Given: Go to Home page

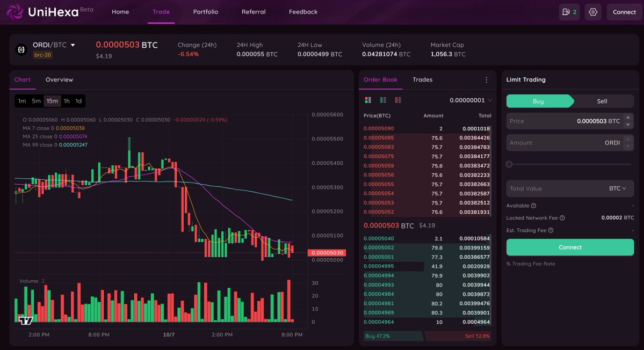Looking at the screenshot, I should tap(120, 12).
